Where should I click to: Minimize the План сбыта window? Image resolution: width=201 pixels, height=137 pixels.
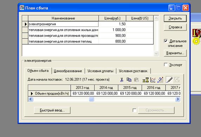tap(171, 8)
